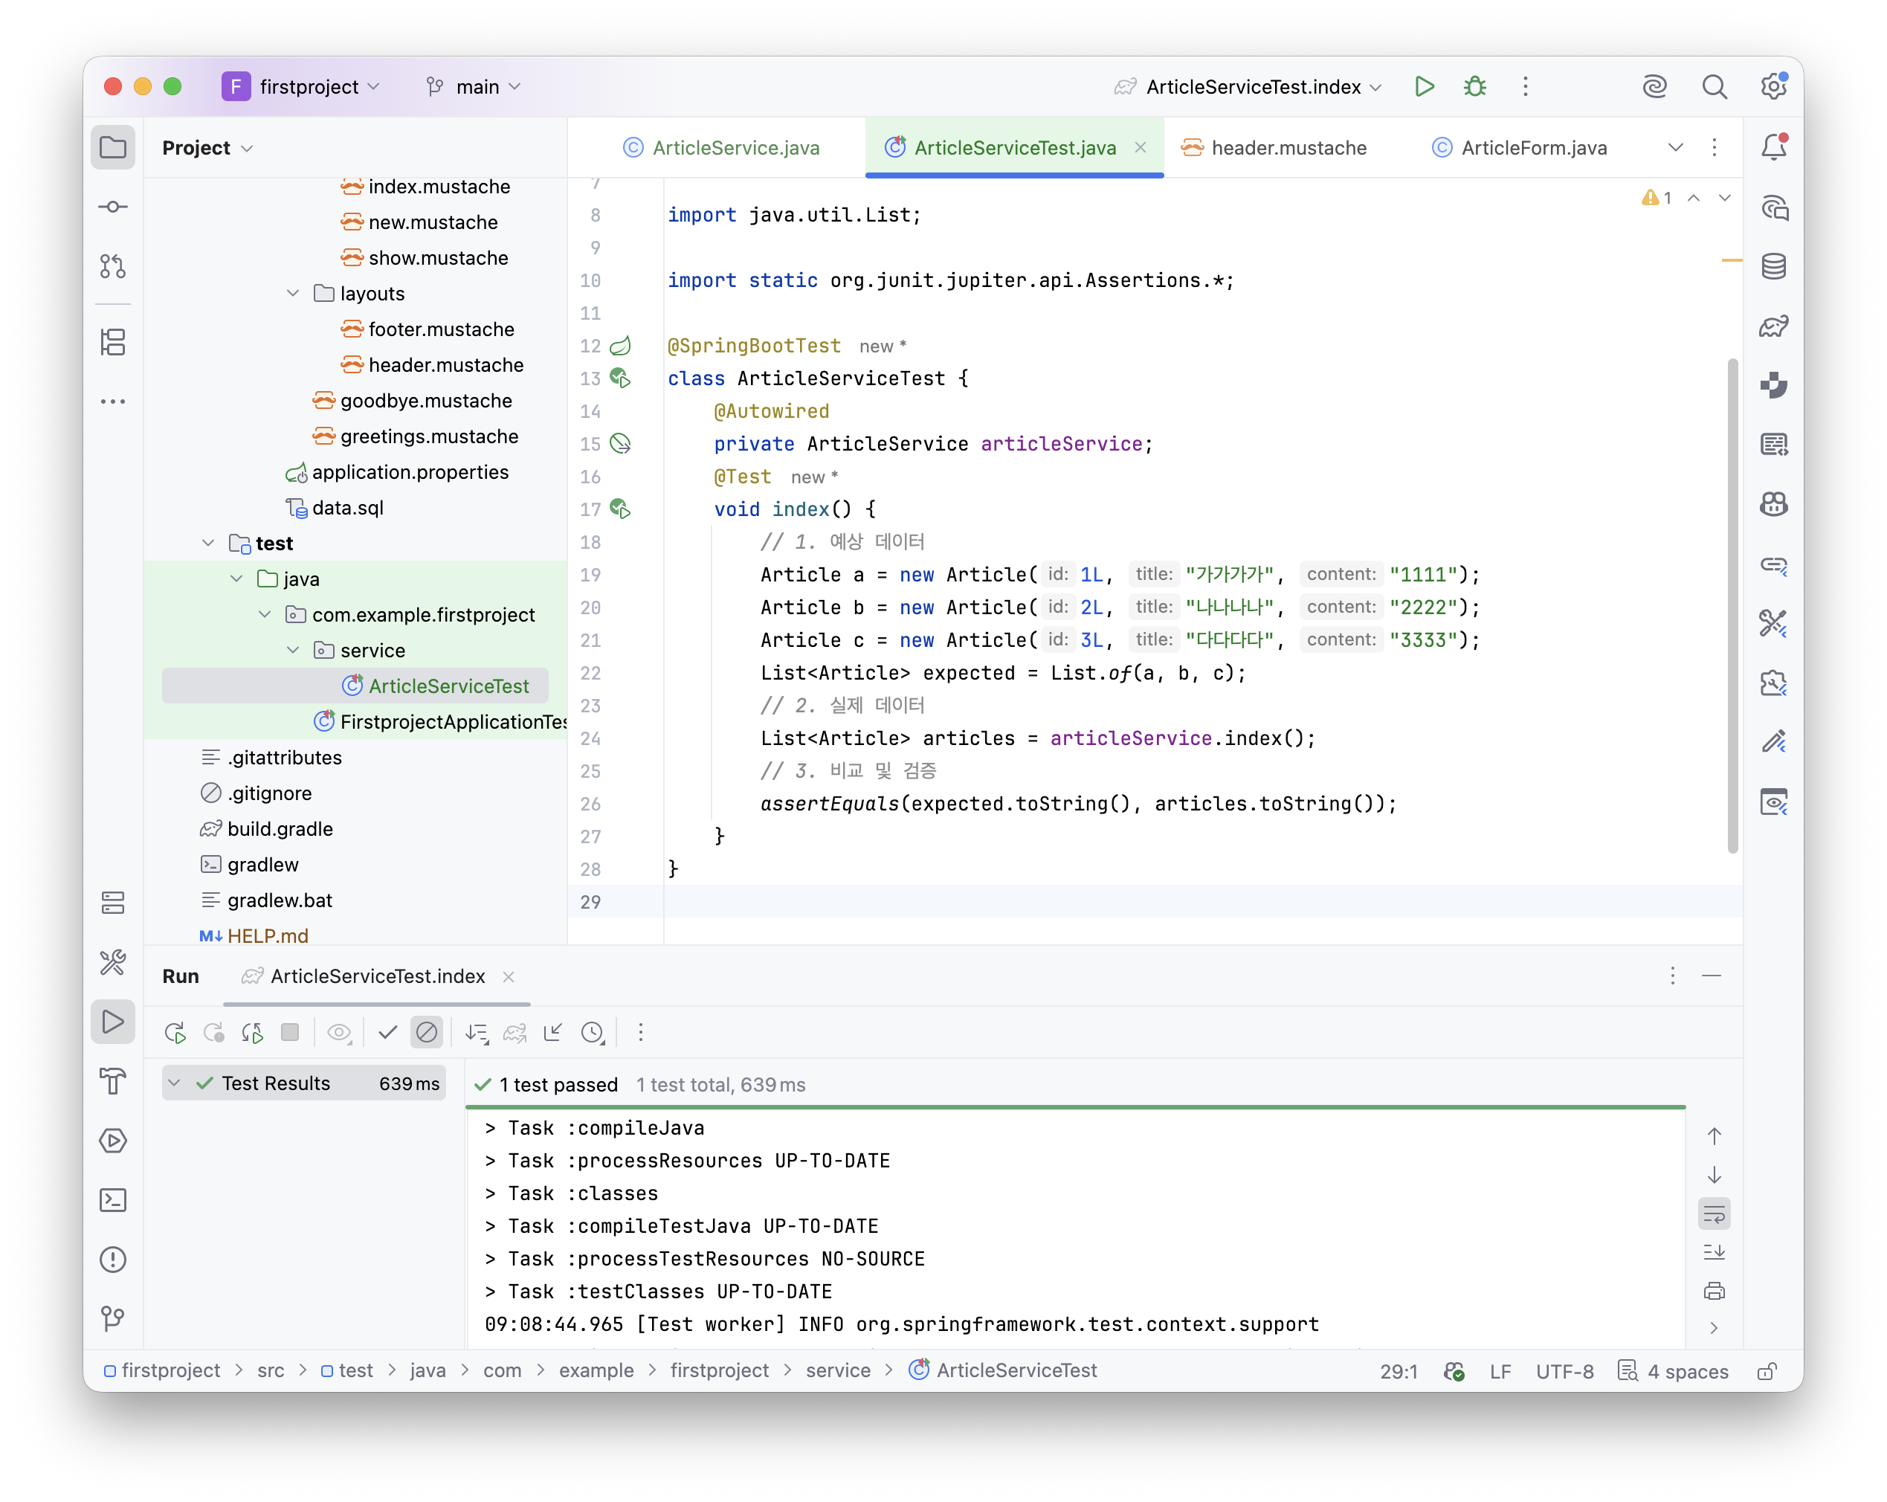Collapse the test folder in project tree

coord(208,543)
